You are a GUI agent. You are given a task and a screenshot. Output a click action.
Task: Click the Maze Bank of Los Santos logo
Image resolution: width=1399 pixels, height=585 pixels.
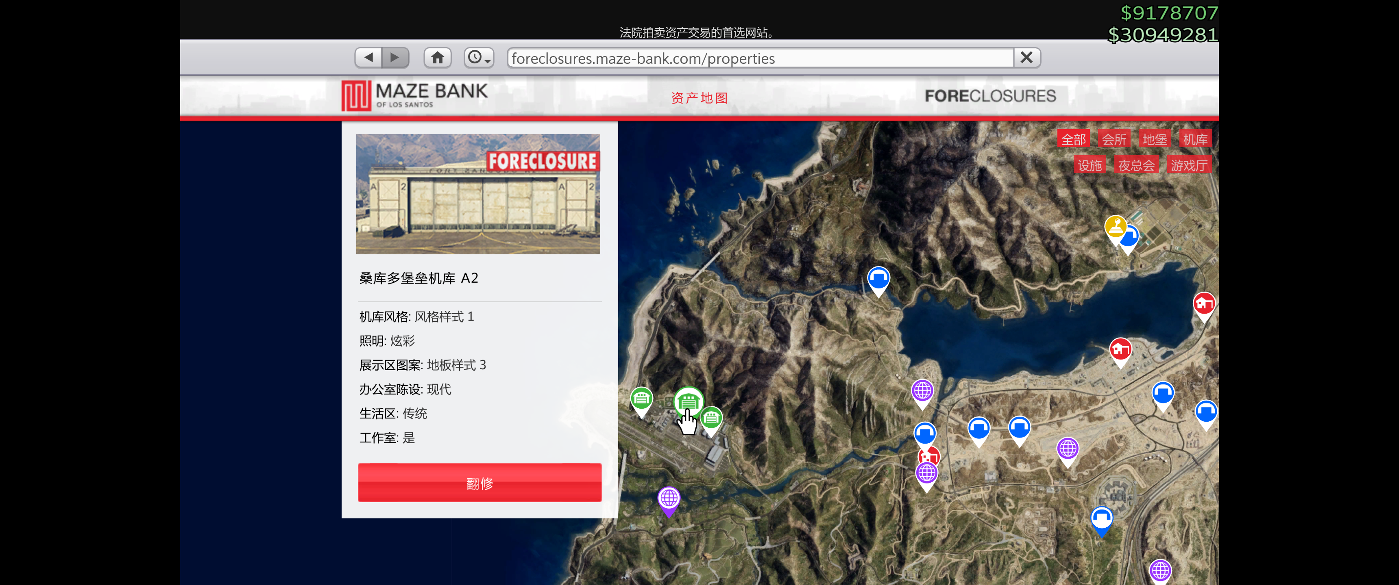click(414, 95)
